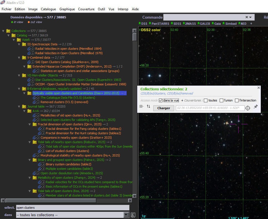Open the Graphique menu
Image resolution: width=268 pixels, height=219 pixels.
pos(67,9)
